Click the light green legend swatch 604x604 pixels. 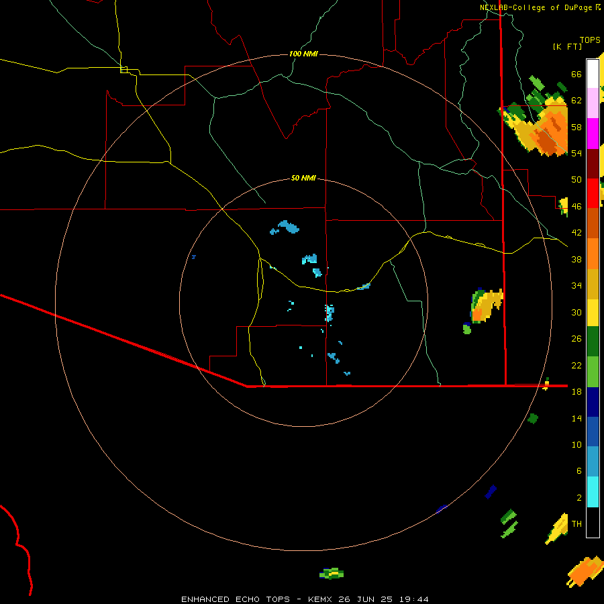593,372
